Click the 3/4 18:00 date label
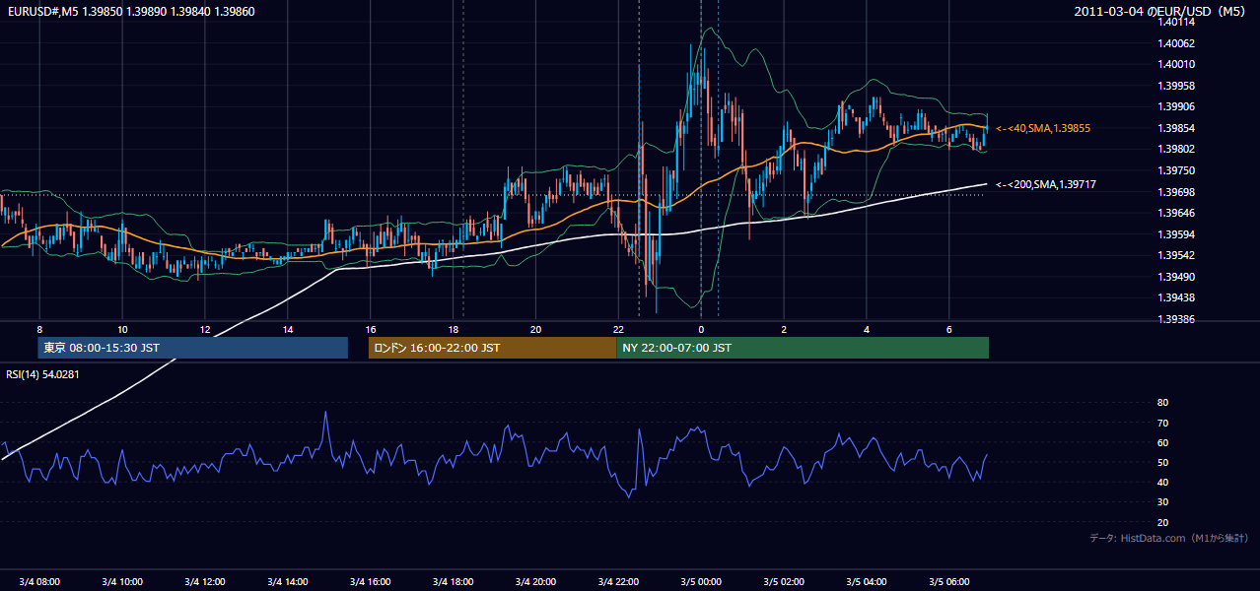The width and height of the screenshot is (1260, 591). tap(453, 582)
